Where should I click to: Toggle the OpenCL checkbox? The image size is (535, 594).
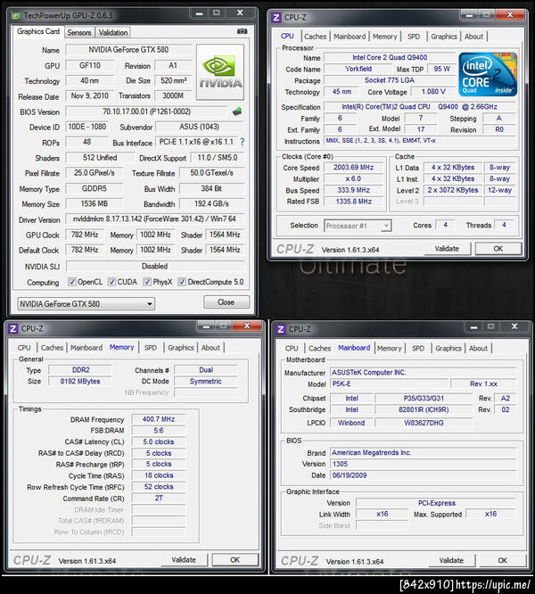tap(71, 282)
